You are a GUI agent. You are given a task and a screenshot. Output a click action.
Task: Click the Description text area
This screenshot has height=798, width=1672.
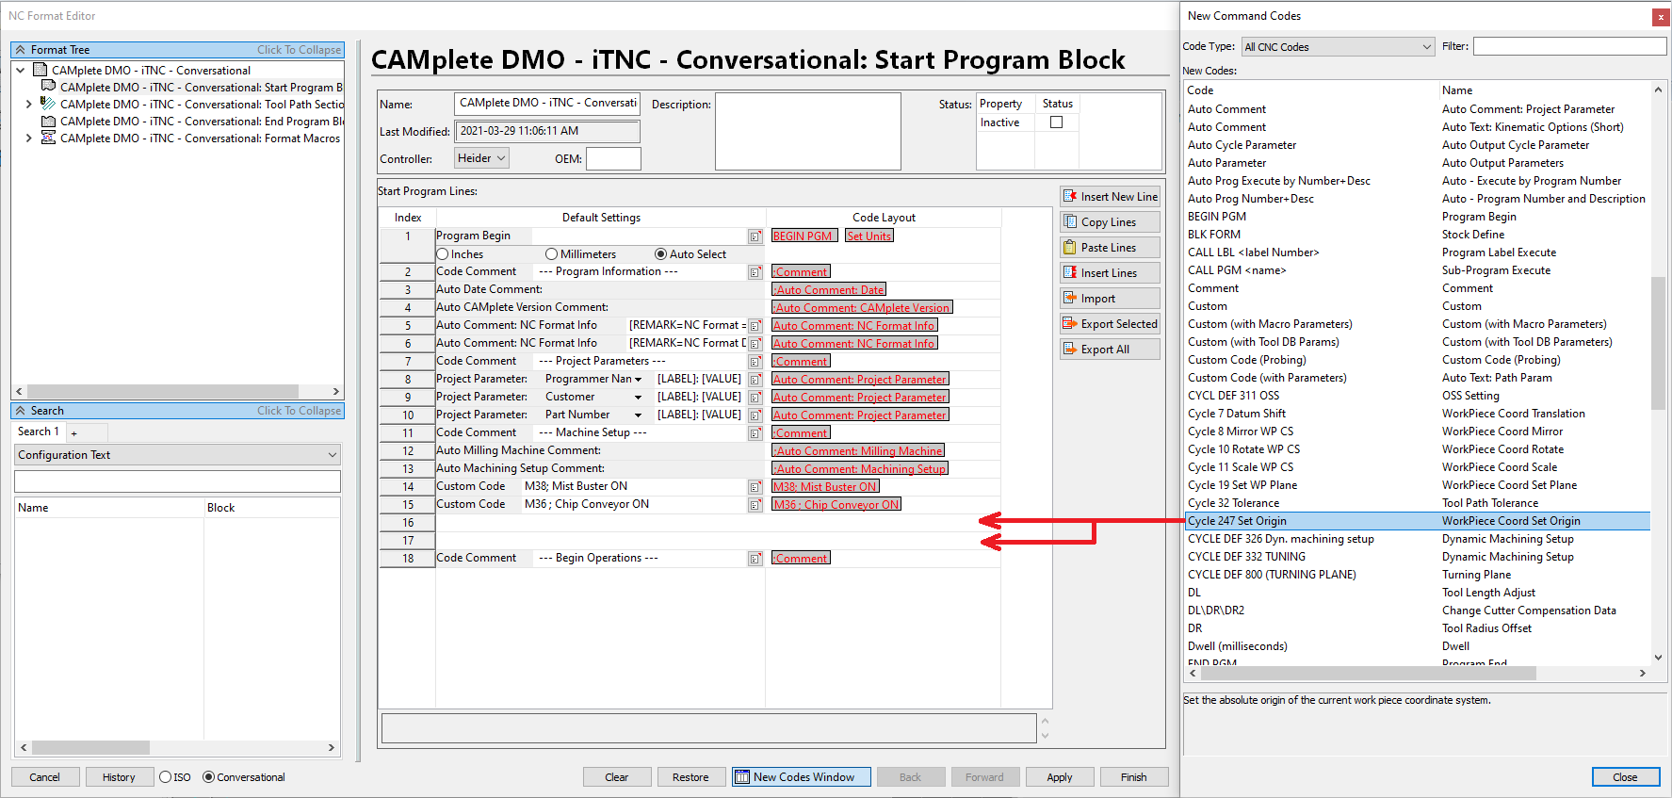point(808,131)
